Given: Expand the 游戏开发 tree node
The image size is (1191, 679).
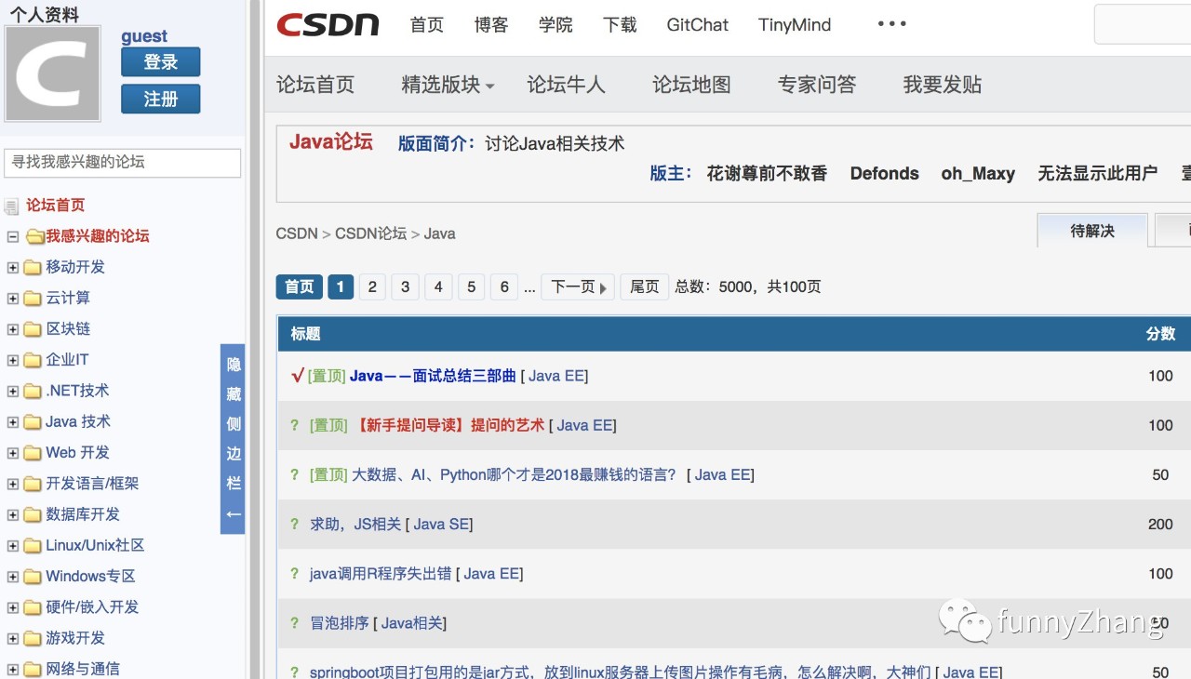Looking at the screenshot, I should (13, 638).
